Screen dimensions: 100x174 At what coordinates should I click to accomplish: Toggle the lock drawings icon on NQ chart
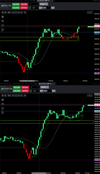(x=3, y=112)
